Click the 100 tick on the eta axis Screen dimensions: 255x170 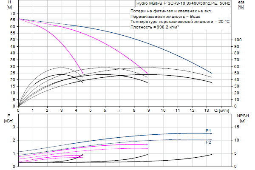pyautogui.click(x=238, y=40)
